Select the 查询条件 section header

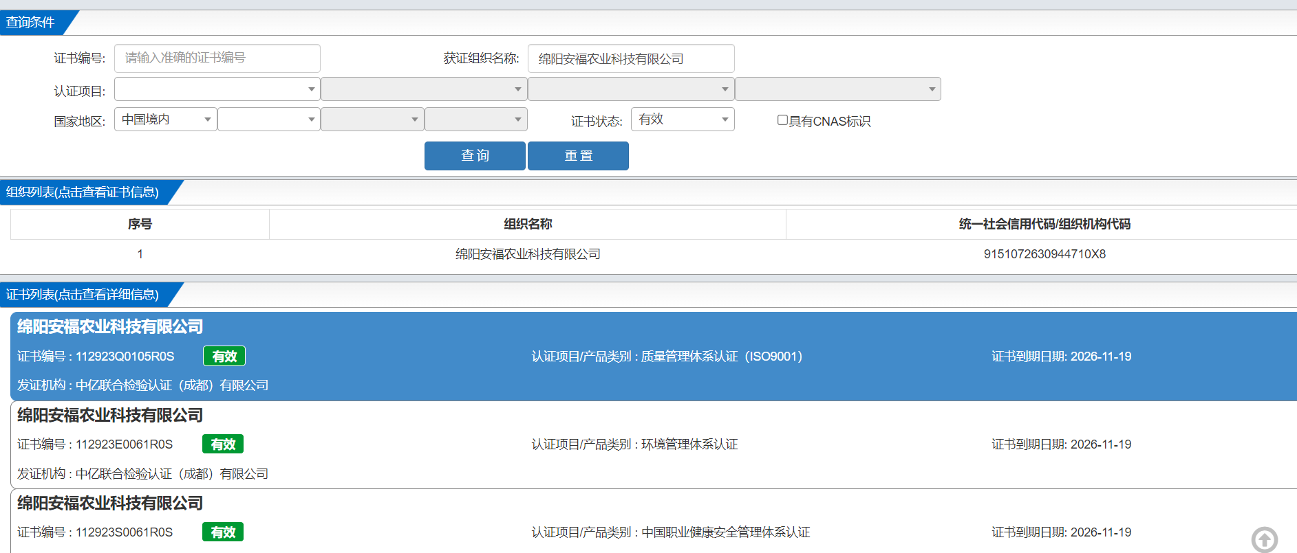coord(30,23)
